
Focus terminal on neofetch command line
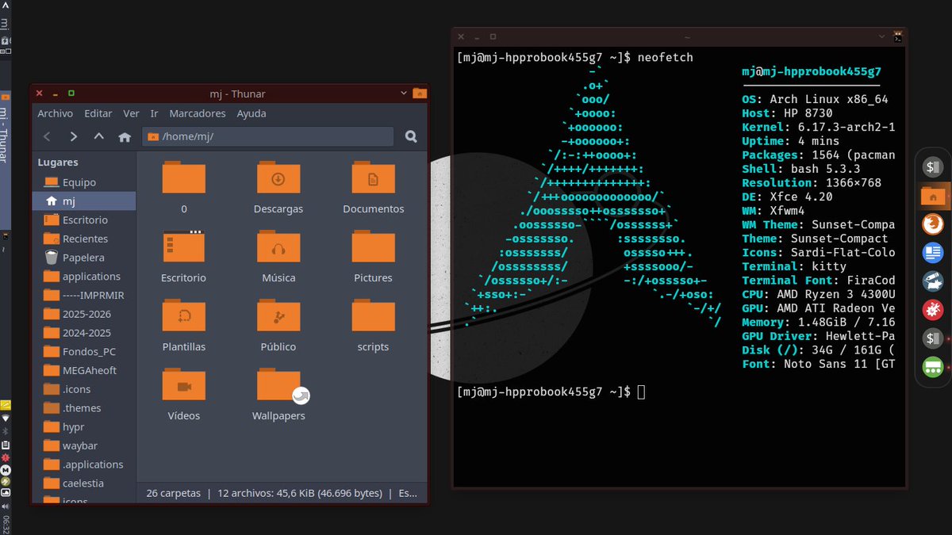[x=575, y=57]
